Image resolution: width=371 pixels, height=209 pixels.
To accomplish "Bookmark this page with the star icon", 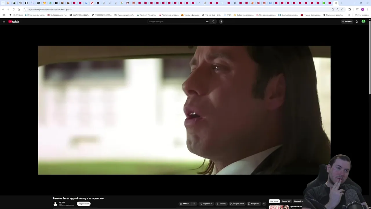I will coord(342,9).
